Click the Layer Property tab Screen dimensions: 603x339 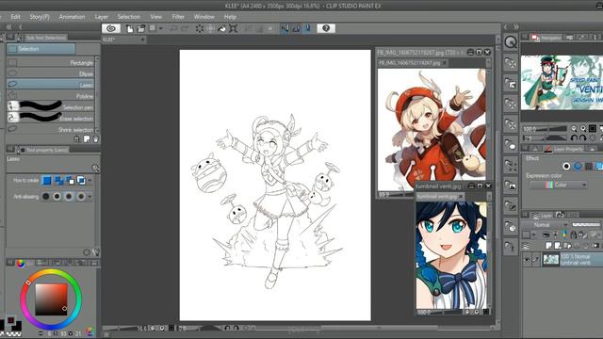pos(563,149)
